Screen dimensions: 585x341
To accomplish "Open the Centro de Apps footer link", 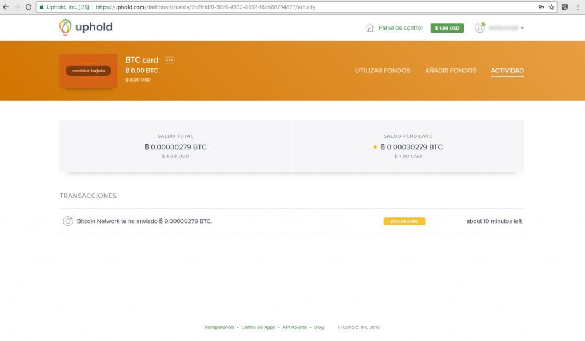I will pyautogui.click(x=258, y=327).
